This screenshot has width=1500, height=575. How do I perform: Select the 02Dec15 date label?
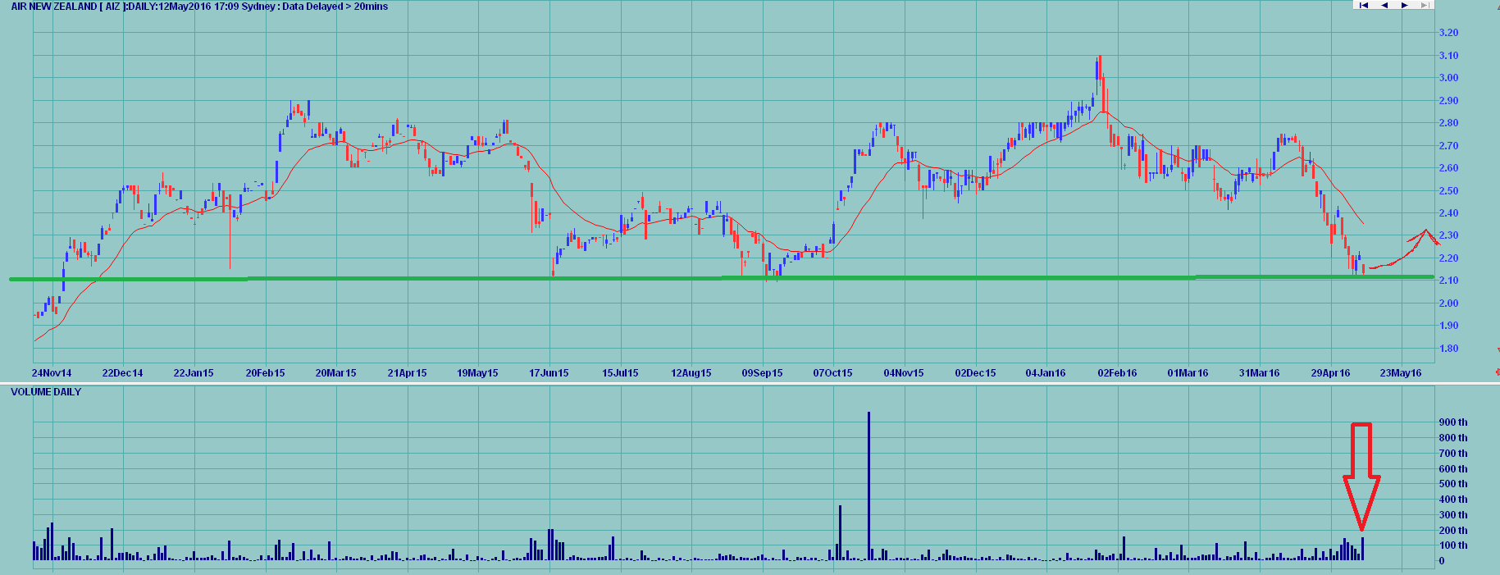pos(975,373)
